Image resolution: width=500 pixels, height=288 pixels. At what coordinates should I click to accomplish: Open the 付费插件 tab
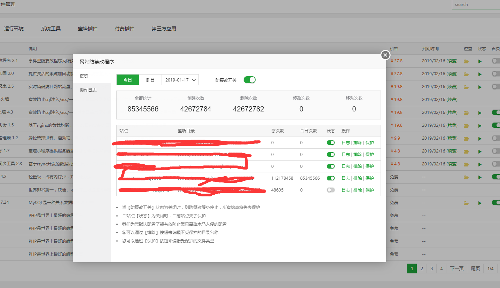pos(125,29)
